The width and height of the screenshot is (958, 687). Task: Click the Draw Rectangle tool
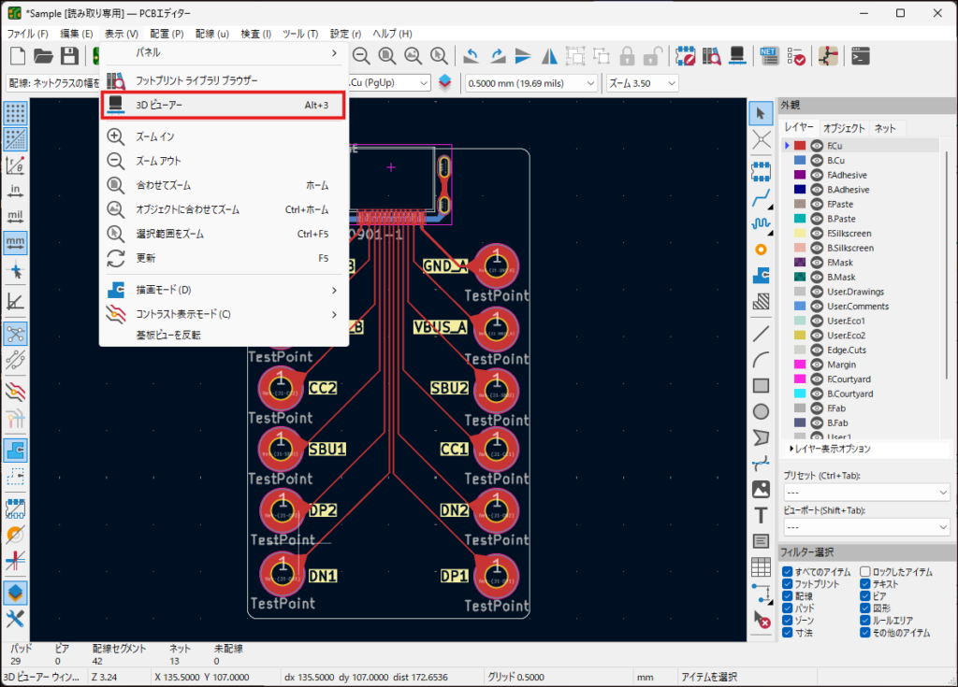(762, 385)
